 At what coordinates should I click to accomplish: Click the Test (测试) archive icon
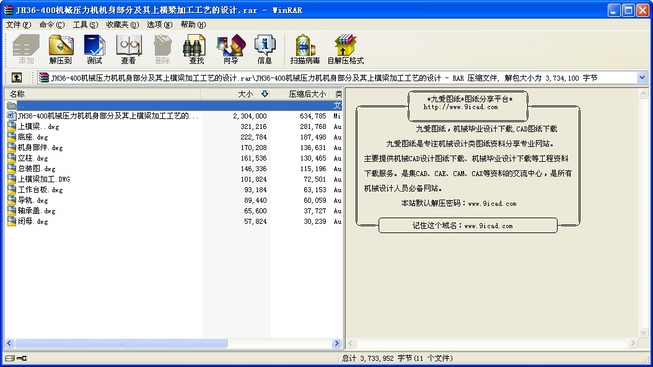pyautogui.click(x=94, y=50)
